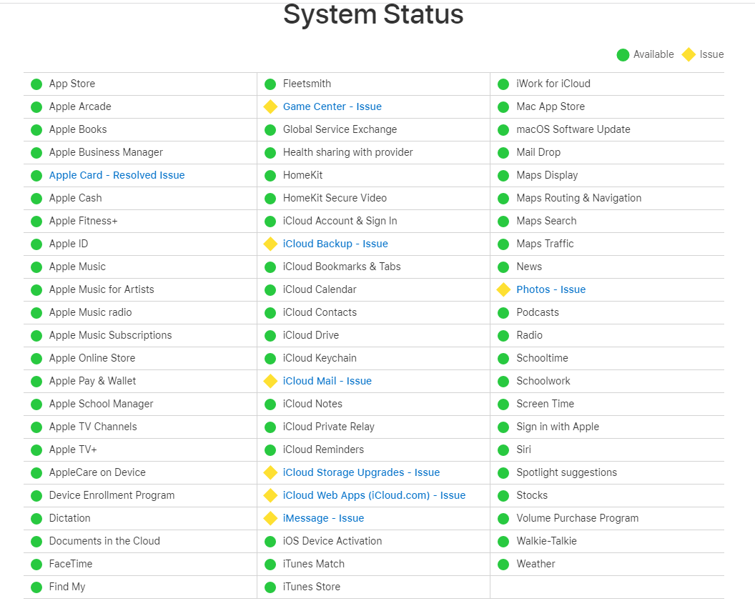Open the Game Center - Issue link
The height and width of the screenshot is (601, 755).
[x=332, y=106]
